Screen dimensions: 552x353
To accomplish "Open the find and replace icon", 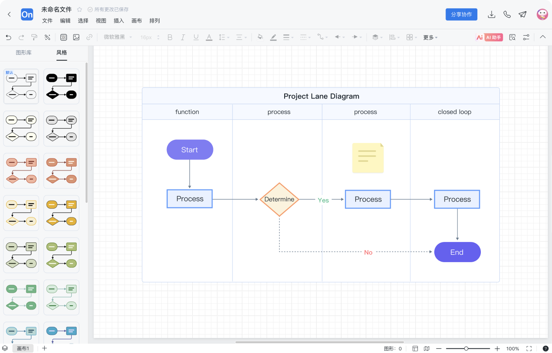I will pyautogui.click(x=512, y=37).
